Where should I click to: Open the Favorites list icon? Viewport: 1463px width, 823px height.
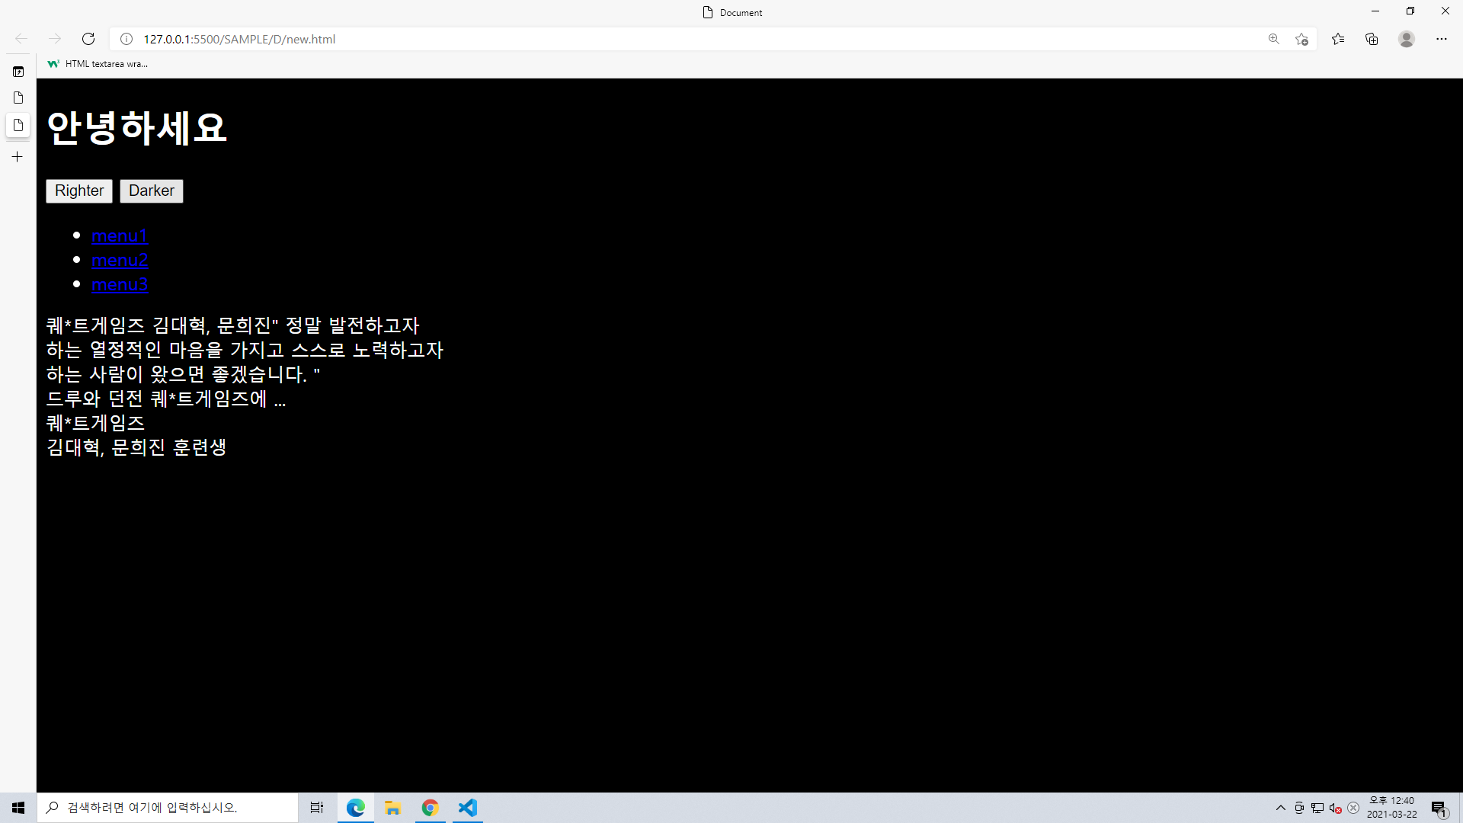tap(1338, 39)
